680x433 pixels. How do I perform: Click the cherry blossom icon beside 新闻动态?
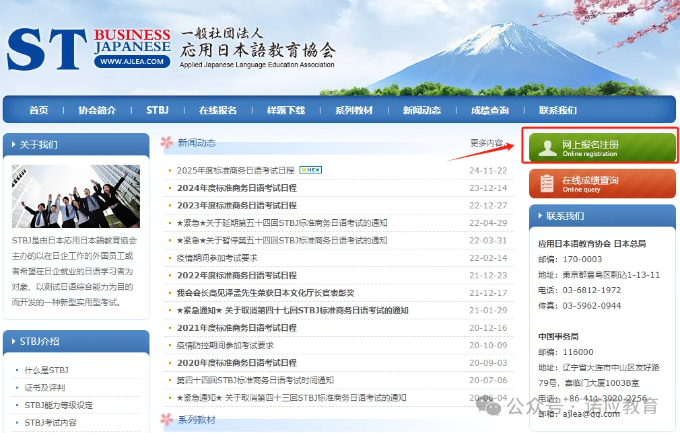[x=167, y=142]
